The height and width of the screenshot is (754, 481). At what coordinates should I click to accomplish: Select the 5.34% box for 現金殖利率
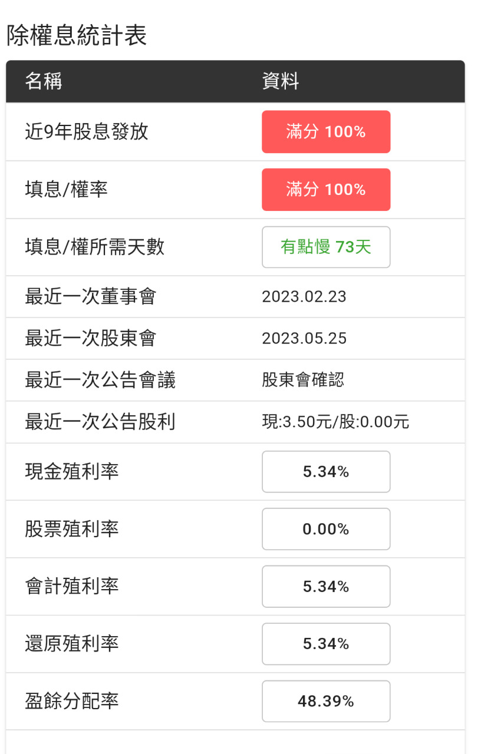(326, 471)
